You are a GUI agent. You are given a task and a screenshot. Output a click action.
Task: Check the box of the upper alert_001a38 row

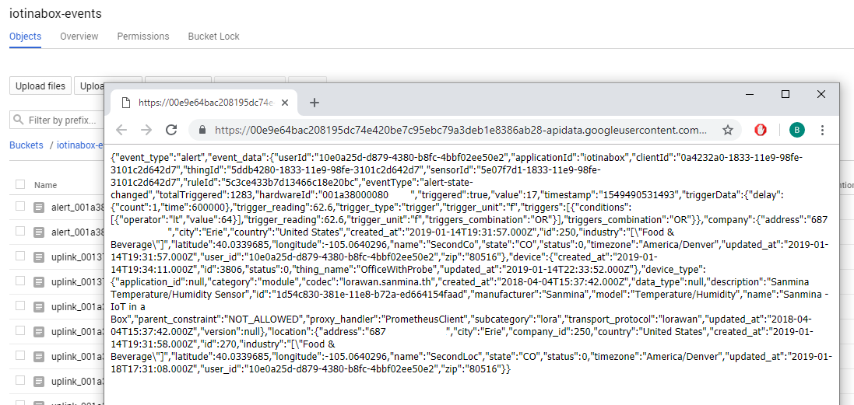point(20,206)
